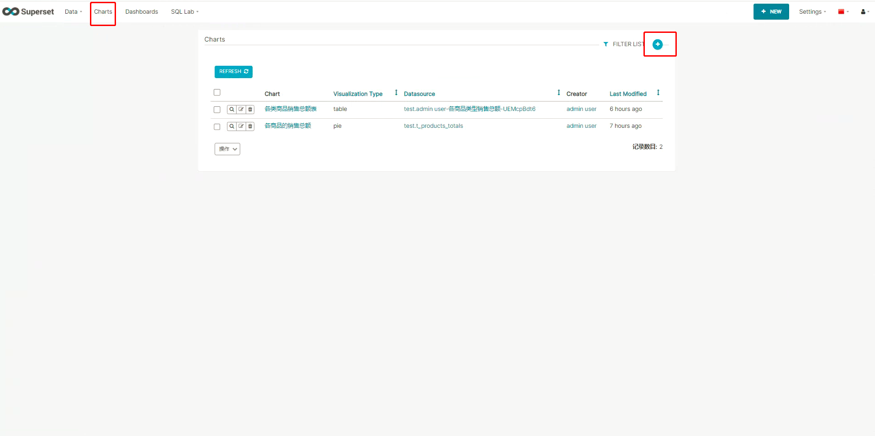Open admin user link in table row

pos(581,109)
